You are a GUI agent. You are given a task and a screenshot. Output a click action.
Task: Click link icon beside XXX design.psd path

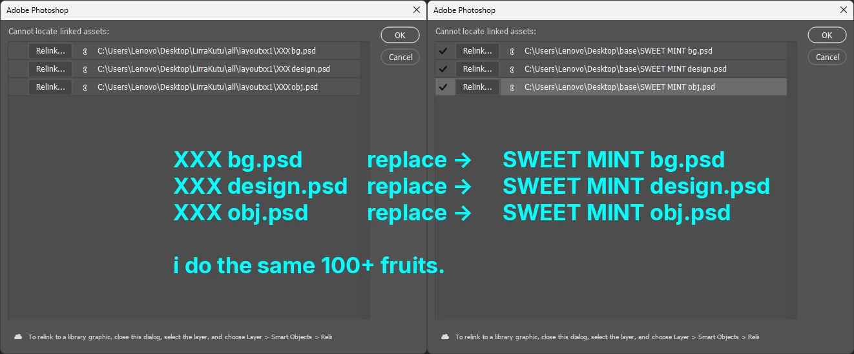[x=85, y=69]
